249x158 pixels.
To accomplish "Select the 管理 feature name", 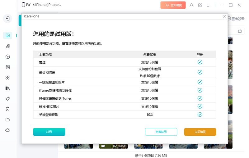I will click(42, 62).
